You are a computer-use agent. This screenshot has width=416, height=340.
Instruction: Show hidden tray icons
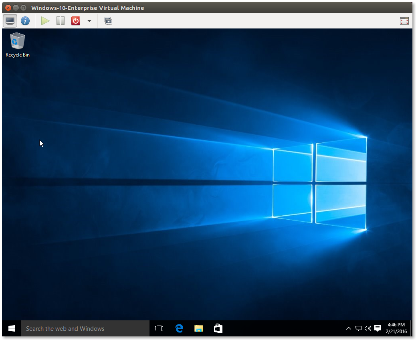pyautogui.click(x=349, y=329)
